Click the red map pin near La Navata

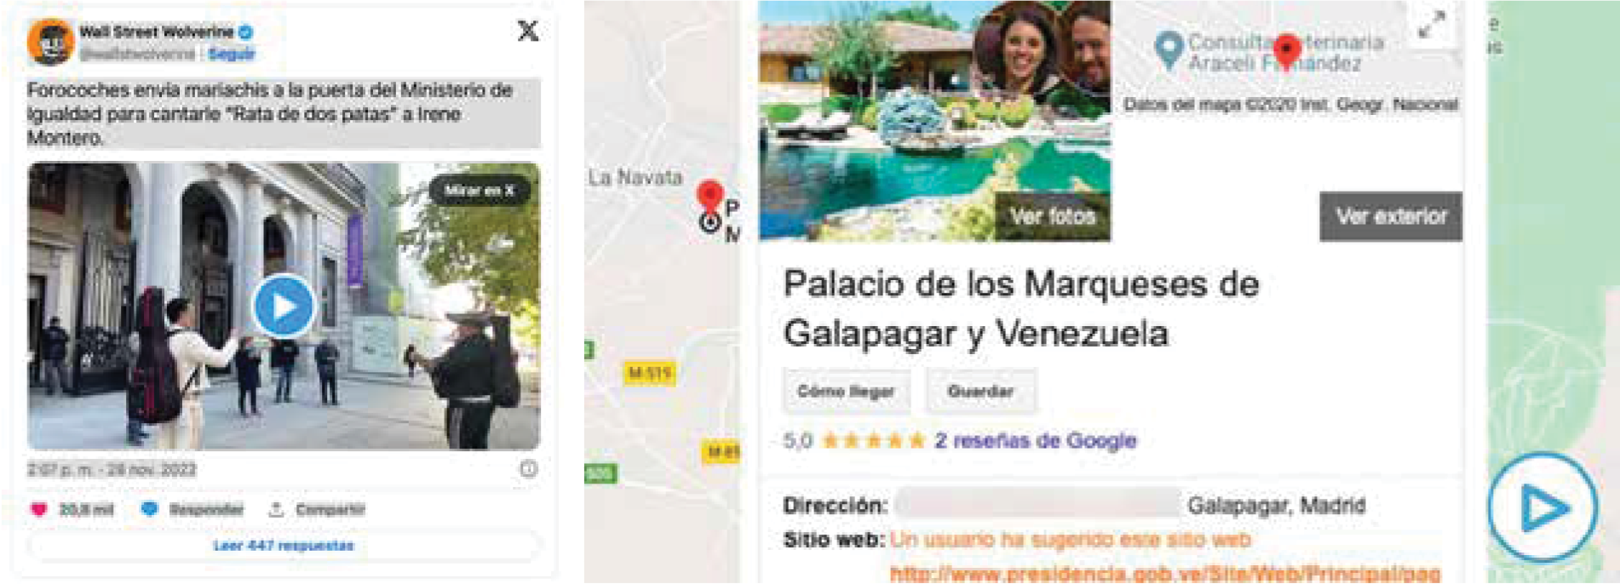(709, 196)
